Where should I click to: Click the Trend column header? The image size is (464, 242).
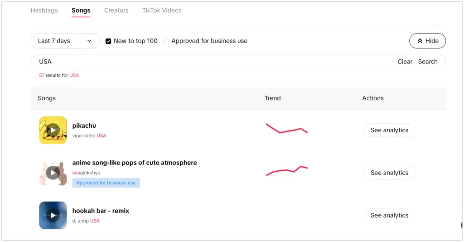pyautogui.click(x=272, y=98)
